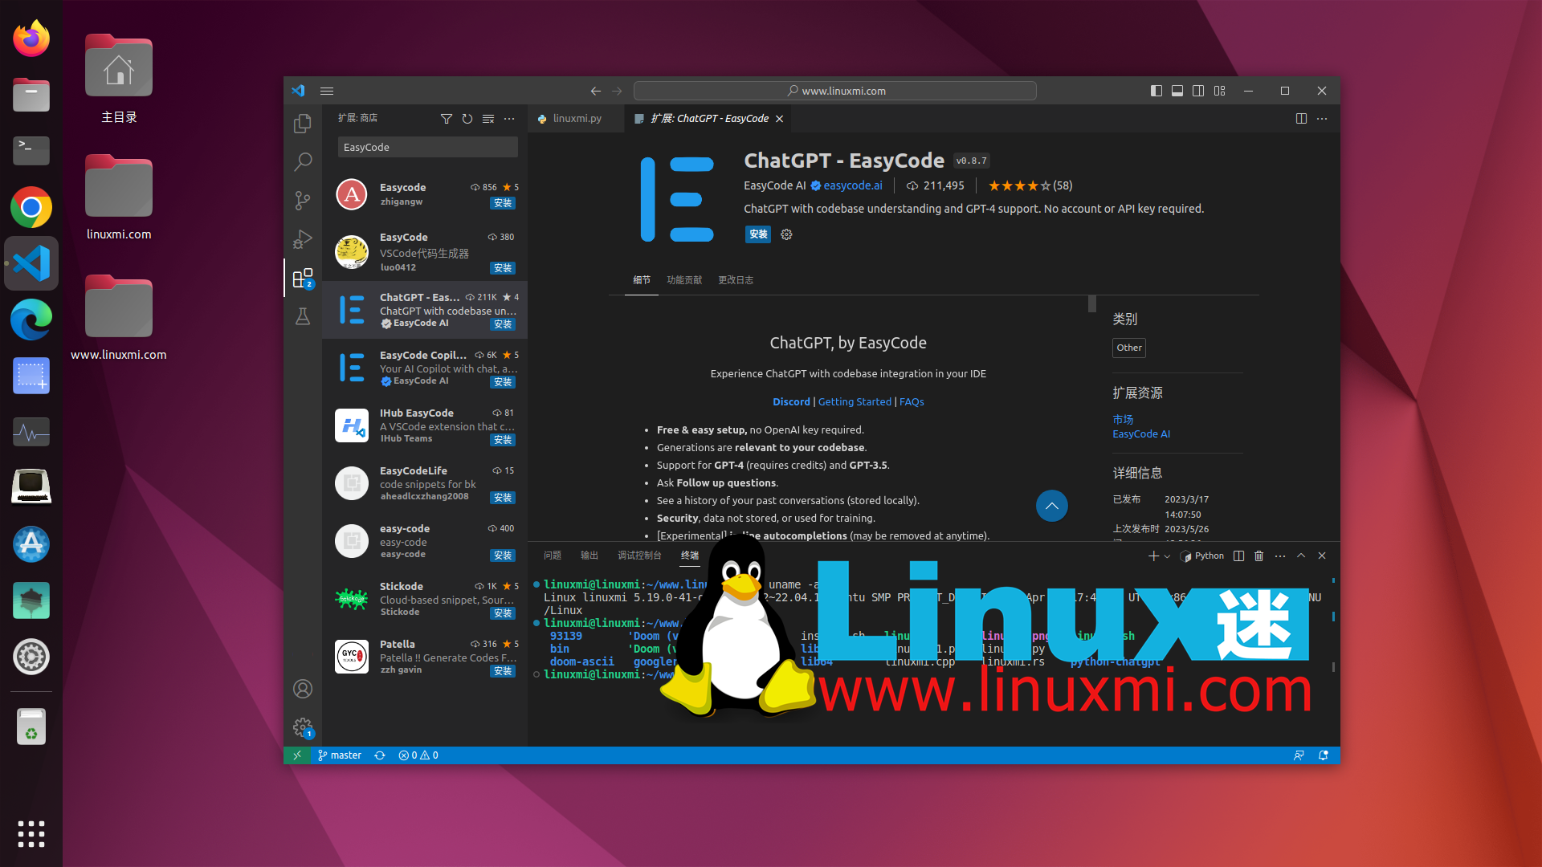The height and width of the screenshot is (867, 1542).
Task: Open Source Control from the activity bar
Action: (303, 200)
